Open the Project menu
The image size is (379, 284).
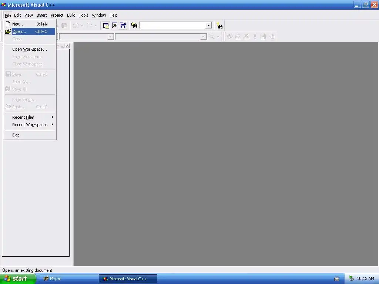57,15
